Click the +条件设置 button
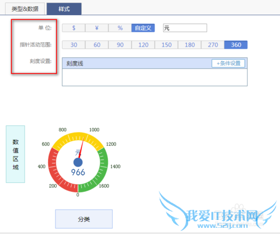 click(x=228, y=63)
